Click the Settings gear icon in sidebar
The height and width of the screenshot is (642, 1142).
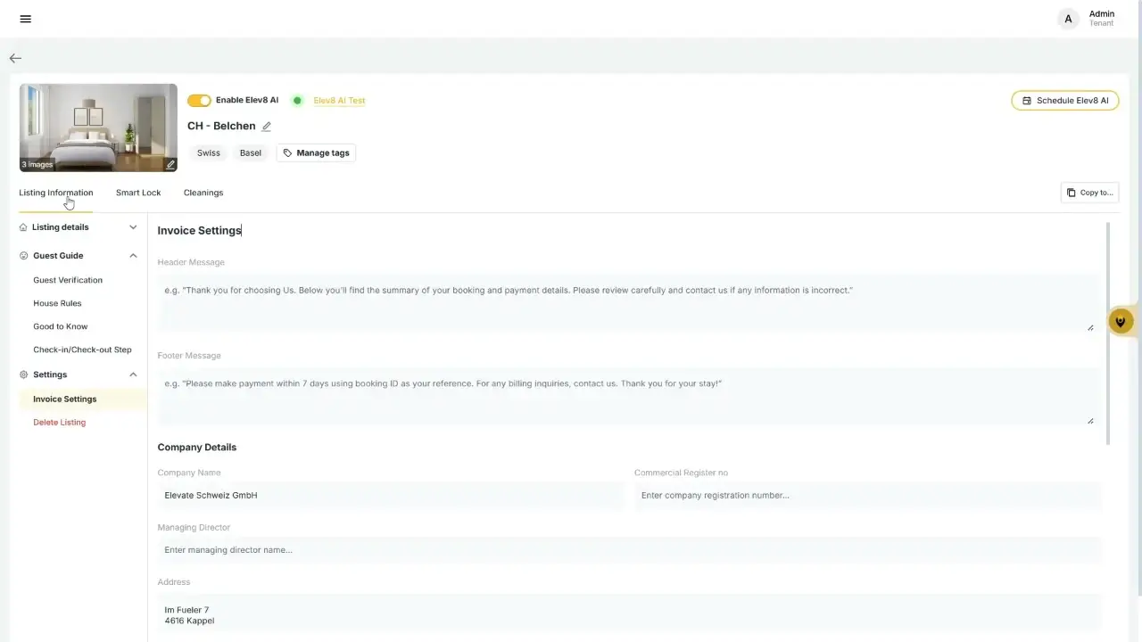point(24,374)
